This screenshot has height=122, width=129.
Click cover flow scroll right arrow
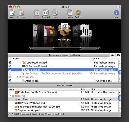[98, 48]
